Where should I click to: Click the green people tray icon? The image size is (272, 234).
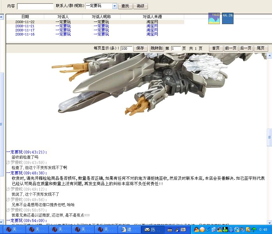225,230
